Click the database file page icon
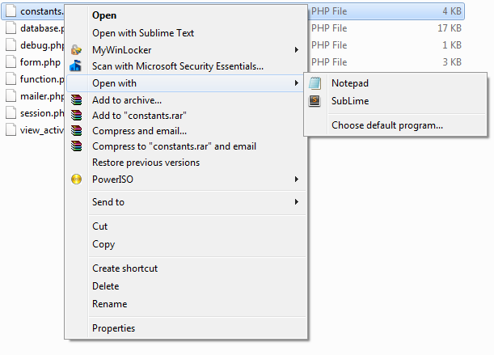This screenshot has width=494, height=355. click(x=11, y=28)
